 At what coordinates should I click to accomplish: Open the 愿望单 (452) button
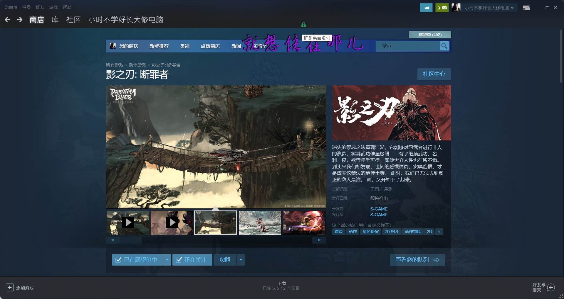pyautogui.click(x=430, y=35)
